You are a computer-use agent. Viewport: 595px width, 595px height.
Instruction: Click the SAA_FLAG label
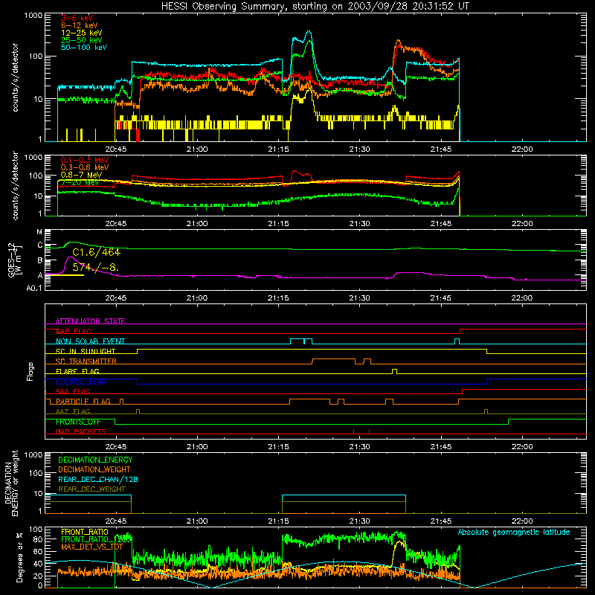[x=73, y=391]
